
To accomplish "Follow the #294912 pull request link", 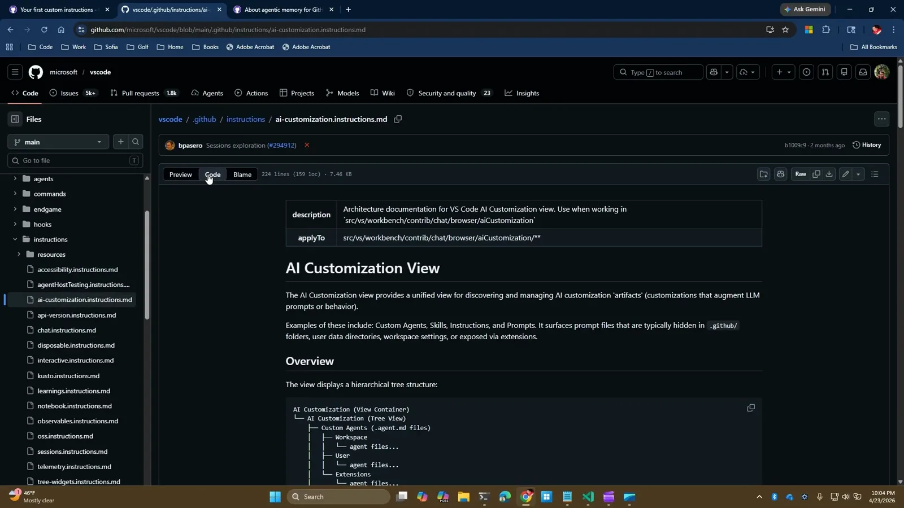I will pyautogui.click(x=281, y=146).
